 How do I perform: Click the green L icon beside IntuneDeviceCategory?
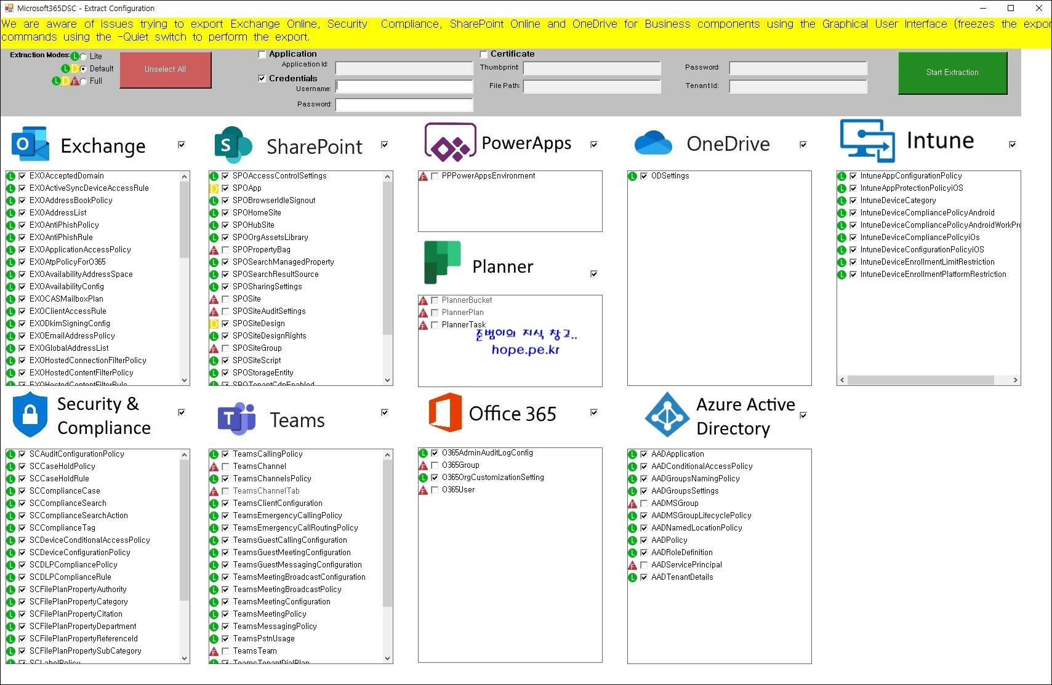[x=842, y=201]
